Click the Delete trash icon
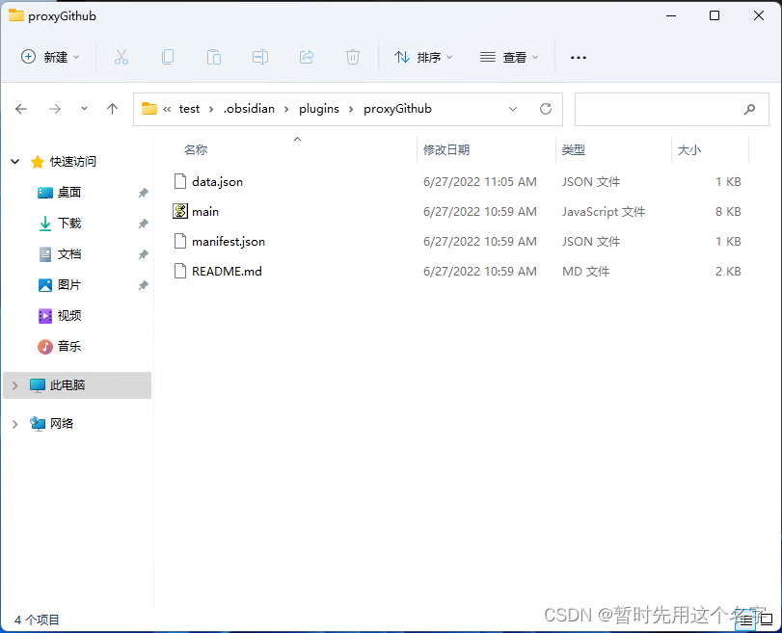This screenshot has width=782, height=633. (x=353, y=57)
